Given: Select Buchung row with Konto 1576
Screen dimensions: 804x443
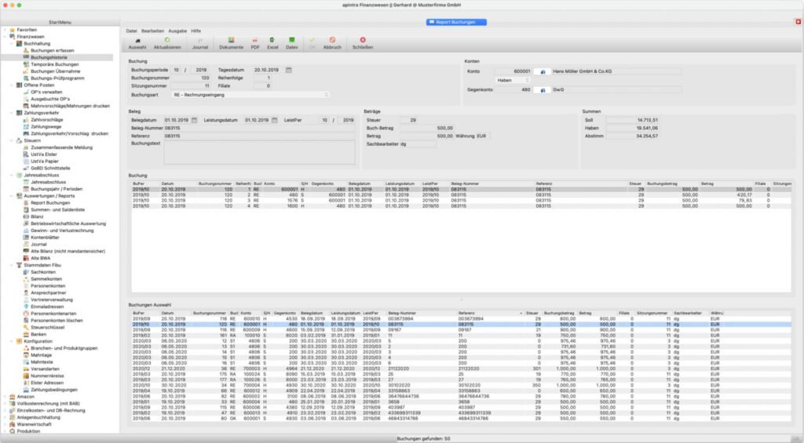Looking at the screenshot, I should tap(462, 201).
